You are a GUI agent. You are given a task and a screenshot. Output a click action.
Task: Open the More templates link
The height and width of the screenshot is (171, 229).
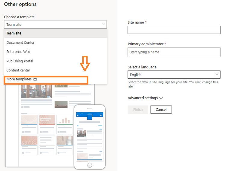(19, 79)
